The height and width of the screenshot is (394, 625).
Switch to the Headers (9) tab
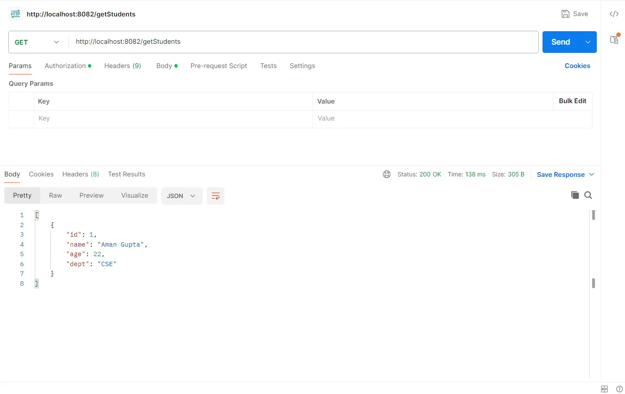tap(122, 66)
